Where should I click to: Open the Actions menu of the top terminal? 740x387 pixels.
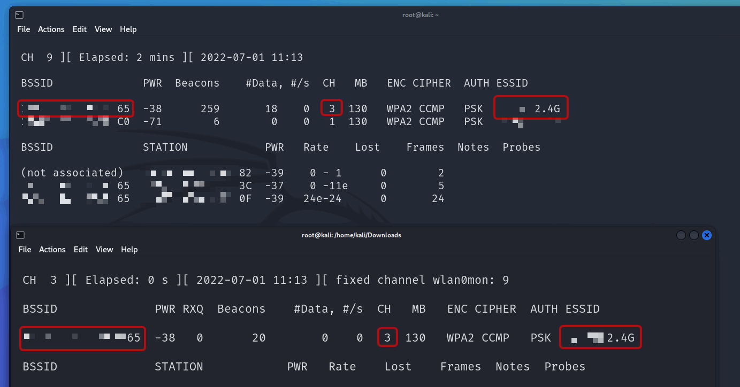(x=51, y=29)
